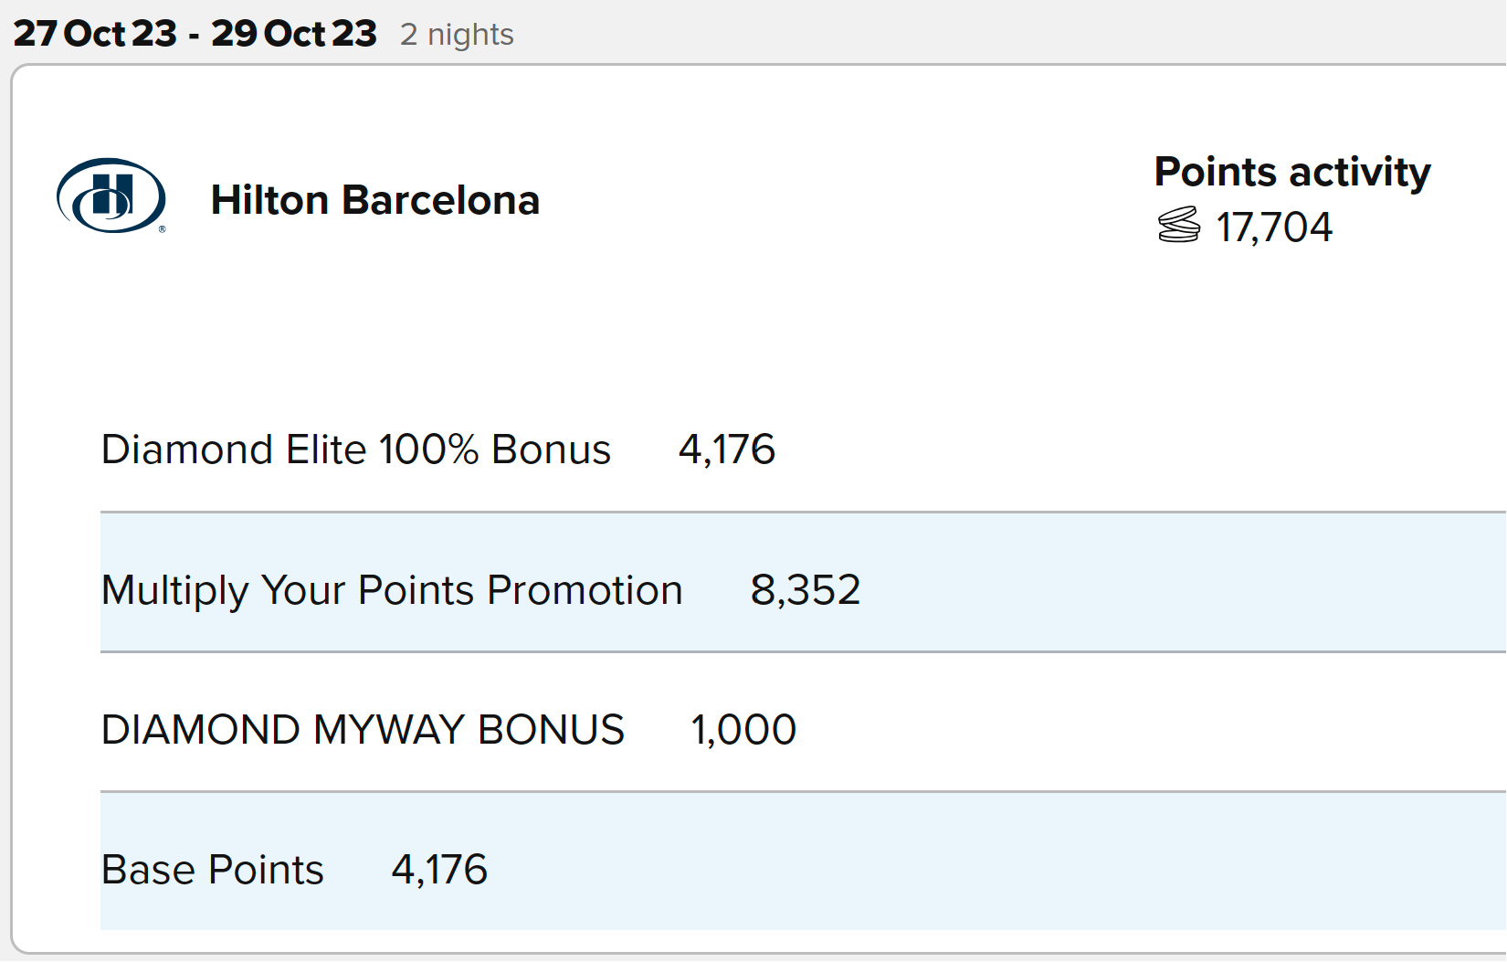This screenshot has width=1507, height=962.
Task: Select the 1,000 MyWay bonus value
Action: coord(743,730)
